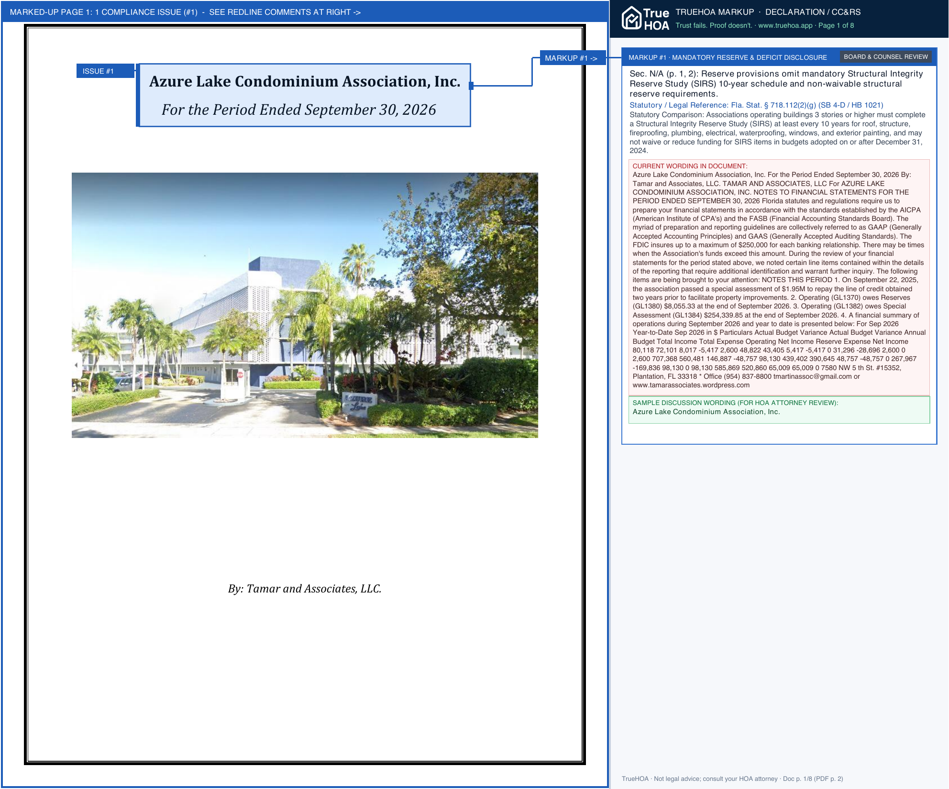The height and width of the screenshot is (789, 949).
Task: Click the TRUEHOA MARKUP · DECLARATION / CC&RS title
Action: point(768,12)
